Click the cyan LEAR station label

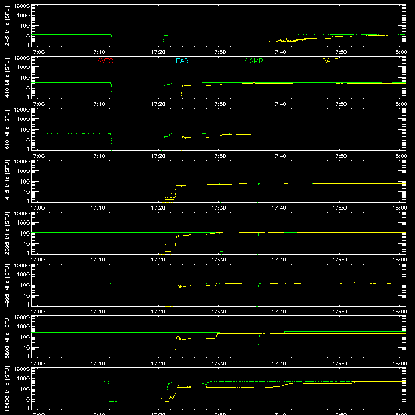180,61
